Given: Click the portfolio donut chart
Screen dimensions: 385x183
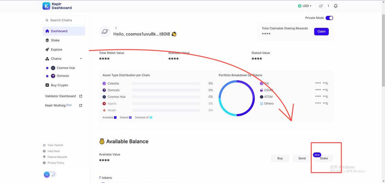Looking at the screenshot, I should point(237,98).
